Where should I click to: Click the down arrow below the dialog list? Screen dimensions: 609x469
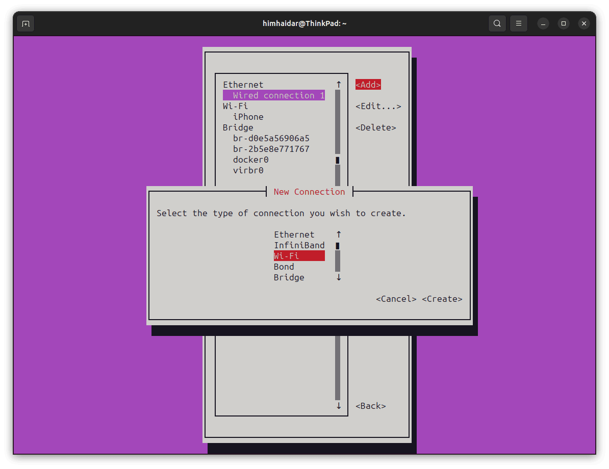point(338,277)
